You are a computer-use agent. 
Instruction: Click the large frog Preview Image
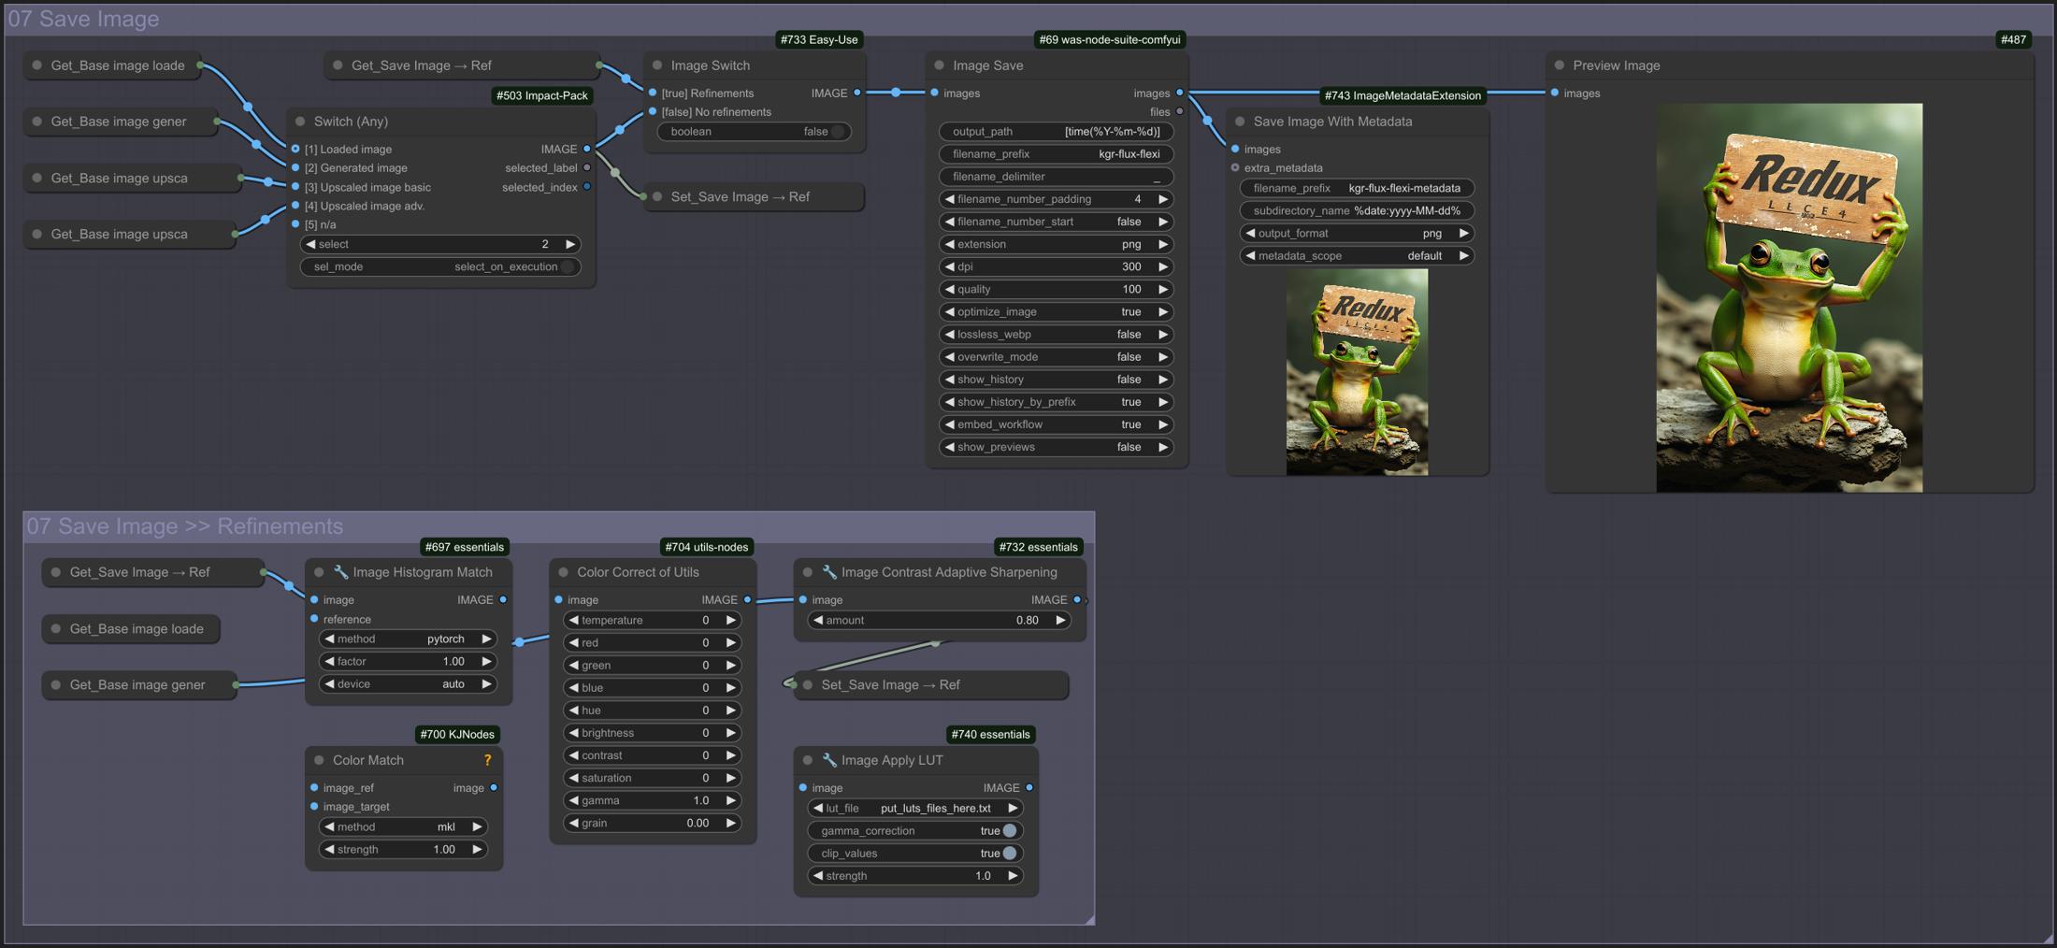[x=1790, y=297]
